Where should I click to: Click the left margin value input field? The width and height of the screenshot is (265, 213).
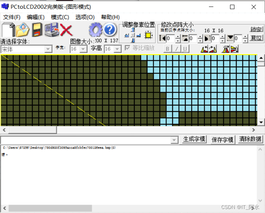point(171,38)
